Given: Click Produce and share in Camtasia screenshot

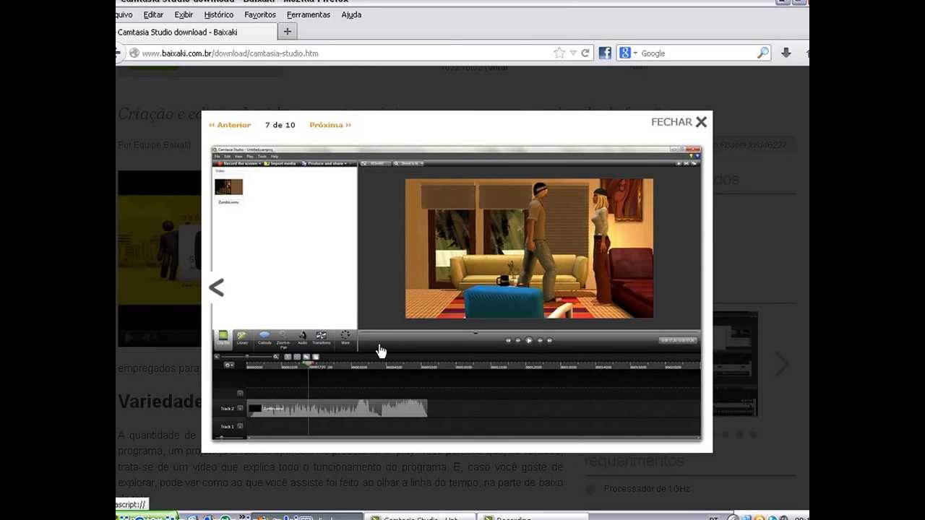Looking at the screenshot, I should coord(324,164).
